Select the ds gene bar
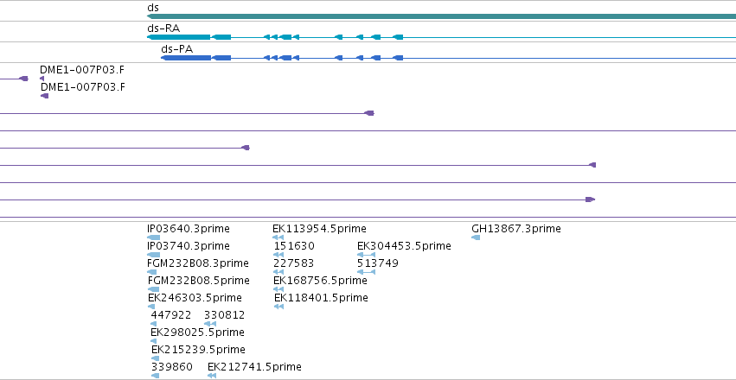The height and width of the screenshot is (380, 736). (441, 16)
